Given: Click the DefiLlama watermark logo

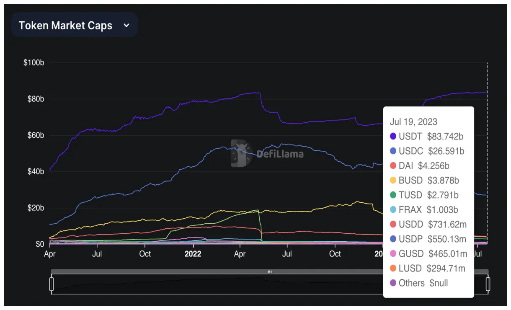Looking at the screenshot, I should (268, 153).
